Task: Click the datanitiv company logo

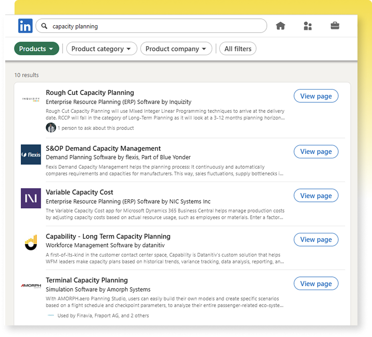Action: 31,243
